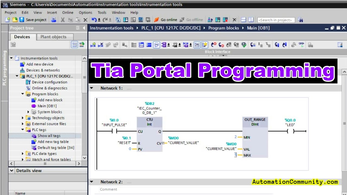Expand the Technology objects folder
Viewport: 347px width, 195px height.
click(x=23, y=118)
